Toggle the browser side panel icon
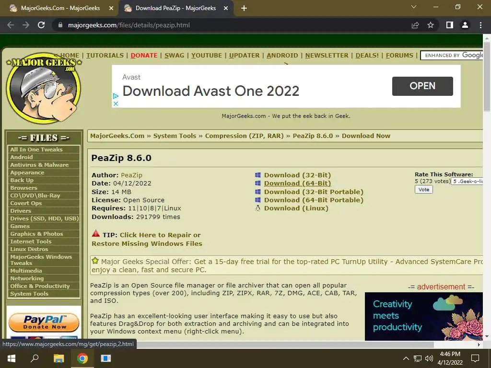 [450, 25]
